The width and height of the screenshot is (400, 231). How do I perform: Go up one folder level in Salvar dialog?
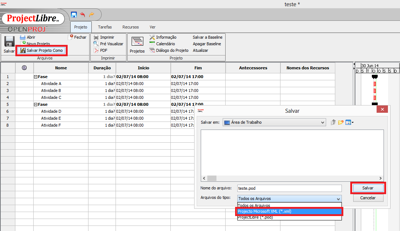point(333,123)
